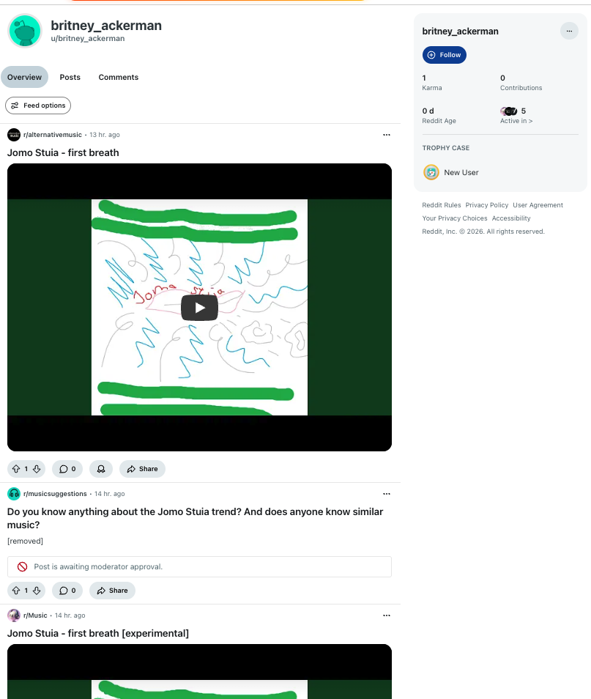Open overflow menu on r/alternativemusic post

tap(387, 135)
